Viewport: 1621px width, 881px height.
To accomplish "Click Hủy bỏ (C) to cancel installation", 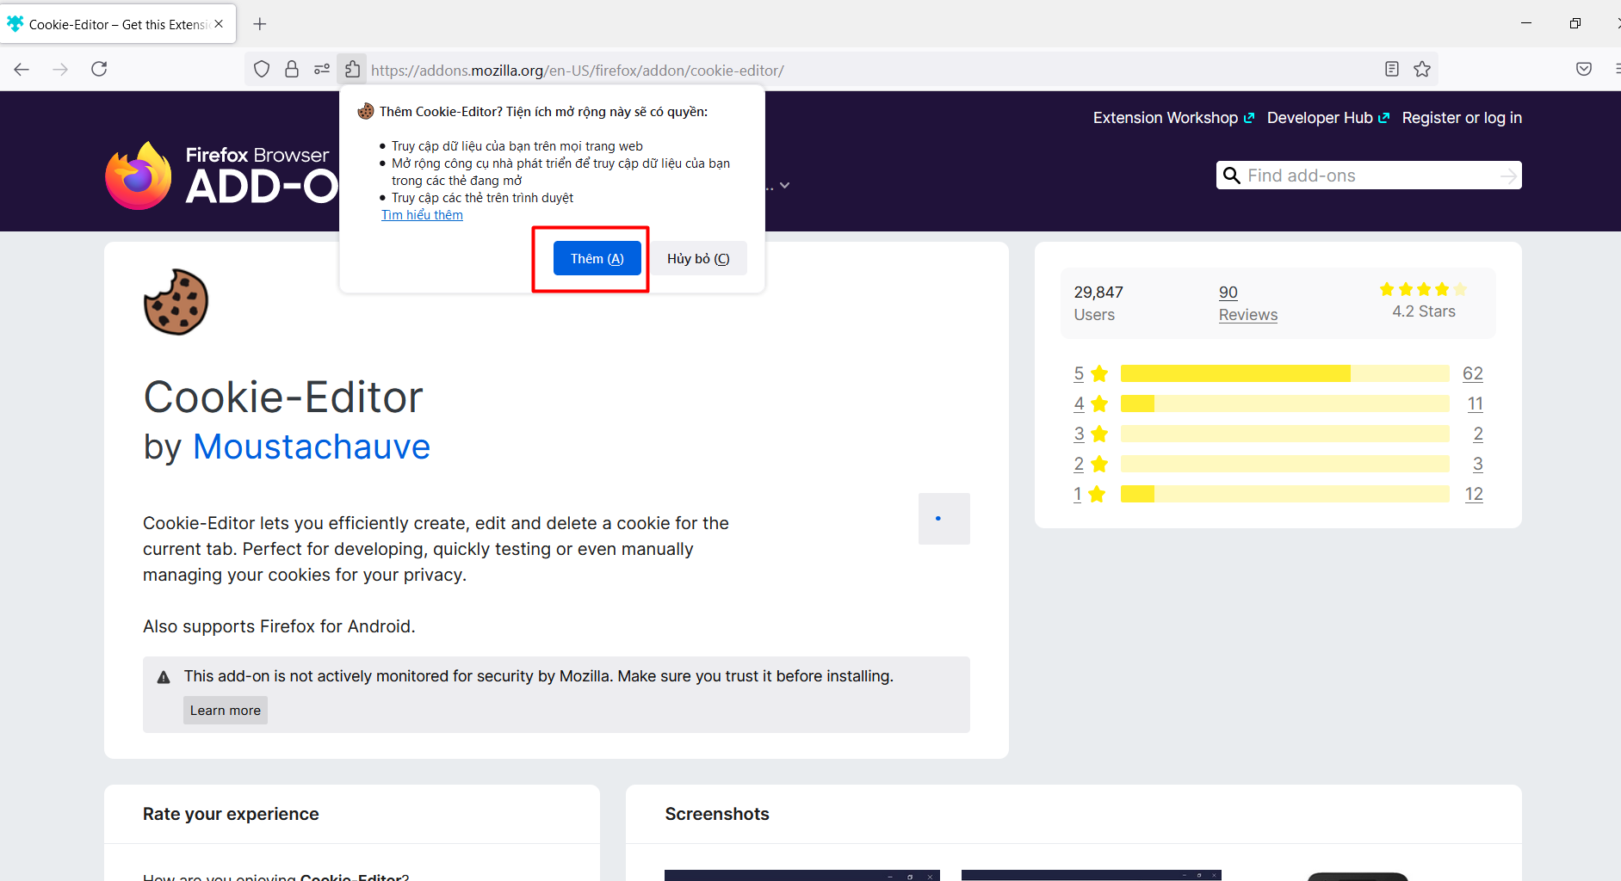I will [x=697, y=257].
